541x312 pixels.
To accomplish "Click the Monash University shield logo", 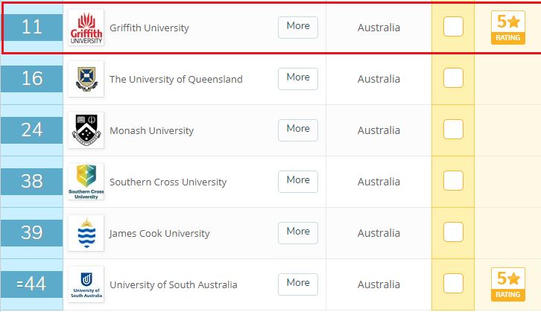I will coord(86,130).
